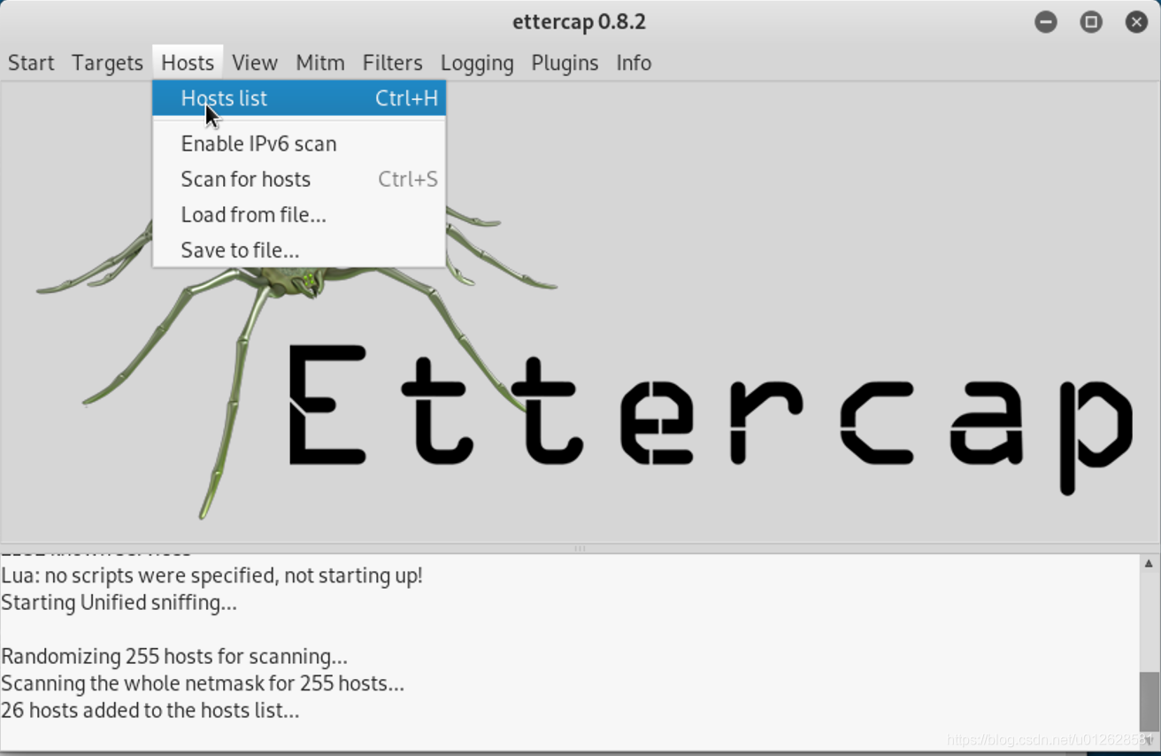Click 'Randomizing 255 hosts for scanning...' line
This screenshot has width=1161, height=756.
(174, 656)
